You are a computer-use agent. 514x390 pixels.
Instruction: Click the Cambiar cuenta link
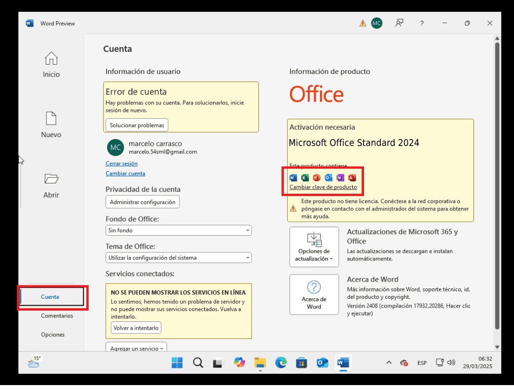click(x=125, y=174)
